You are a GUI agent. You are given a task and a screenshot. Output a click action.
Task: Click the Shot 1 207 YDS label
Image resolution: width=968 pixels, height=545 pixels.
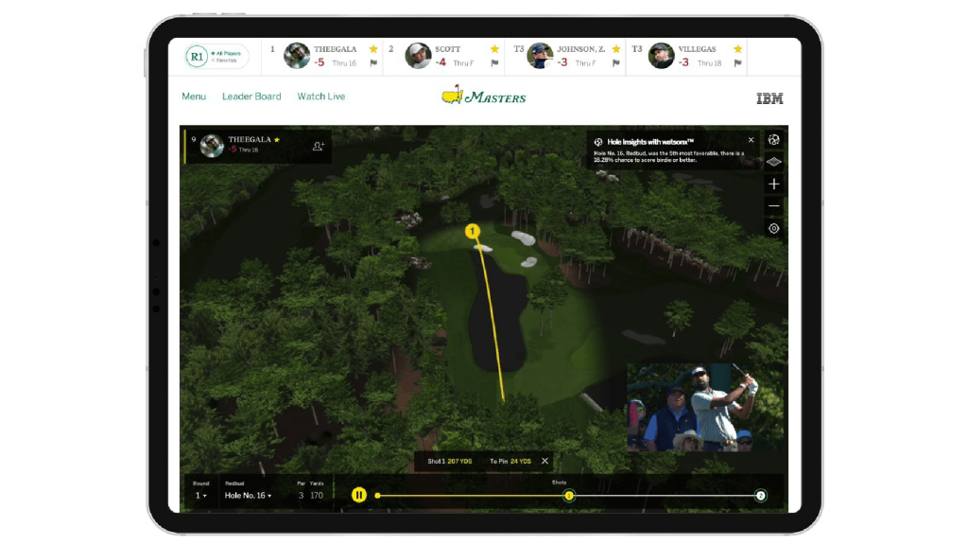click(x=449, y=462)
